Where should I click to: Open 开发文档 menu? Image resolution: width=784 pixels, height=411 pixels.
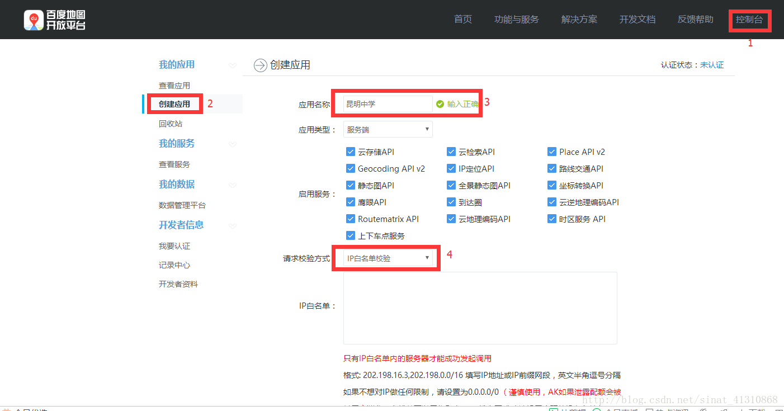[x=637, y=20]
